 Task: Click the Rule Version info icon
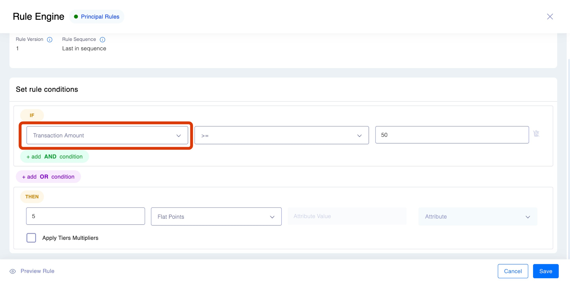tap(50, 40)
